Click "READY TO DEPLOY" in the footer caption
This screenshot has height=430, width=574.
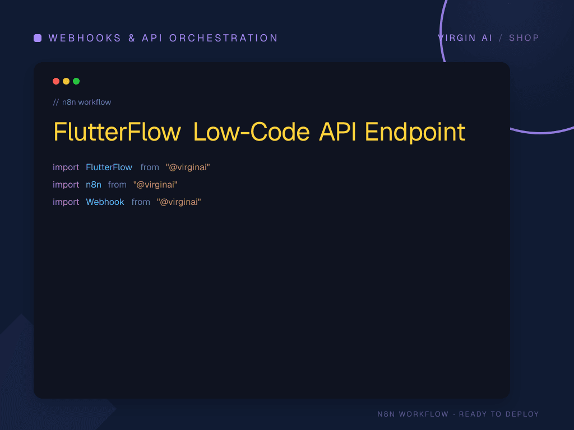(499, 414)
